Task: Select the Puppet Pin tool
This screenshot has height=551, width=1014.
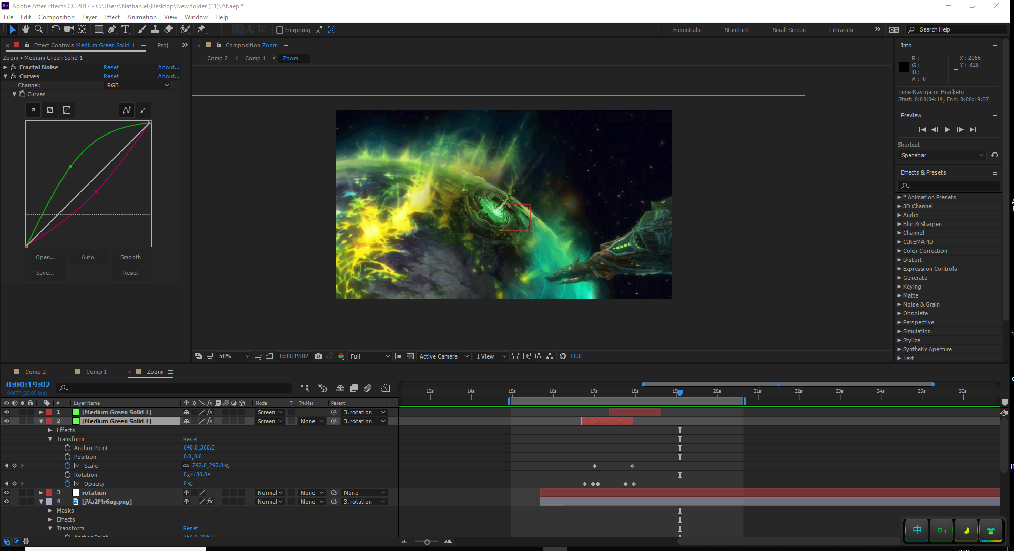Action: click(x=201, y=29)
